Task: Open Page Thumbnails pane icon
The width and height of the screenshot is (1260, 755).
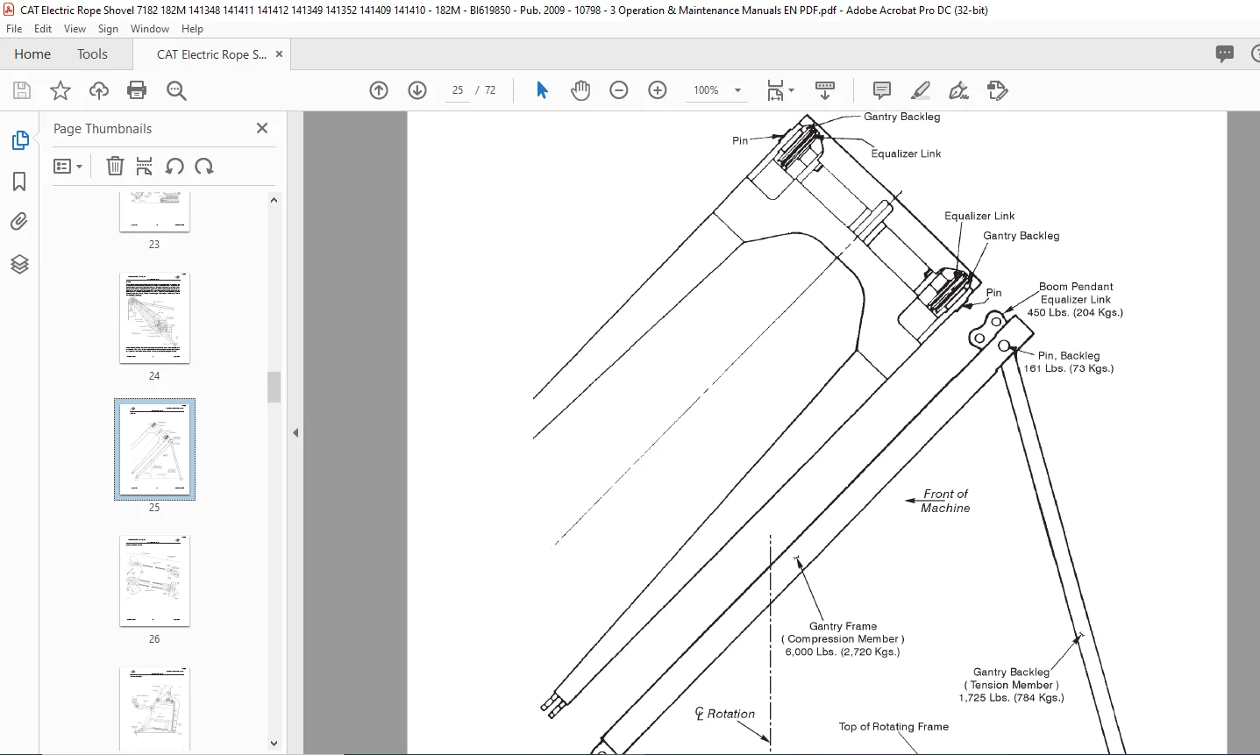Action: click(19, 140)
